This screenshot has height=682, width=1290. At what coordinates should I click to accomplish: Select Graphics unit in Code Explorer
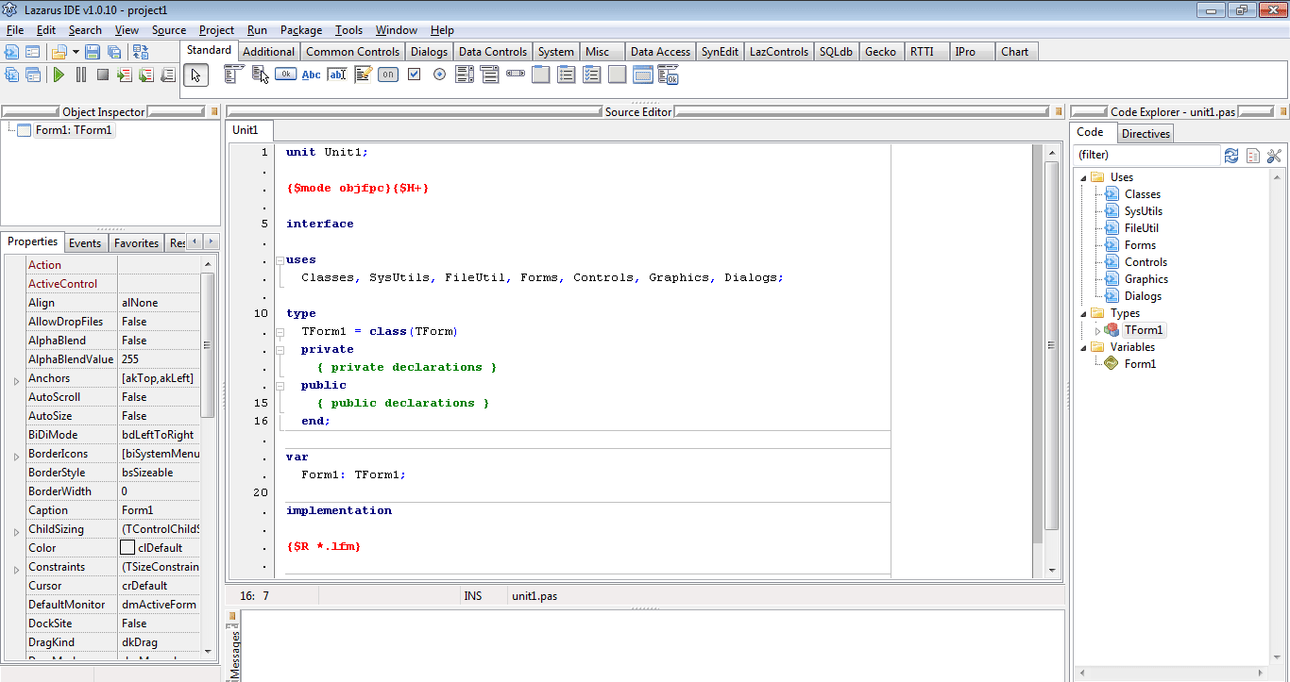pos(1146,279)
